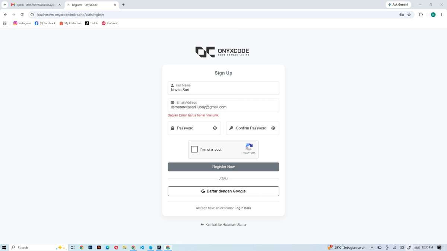Open the Tiktok bookmark

(x=92, y=23)
